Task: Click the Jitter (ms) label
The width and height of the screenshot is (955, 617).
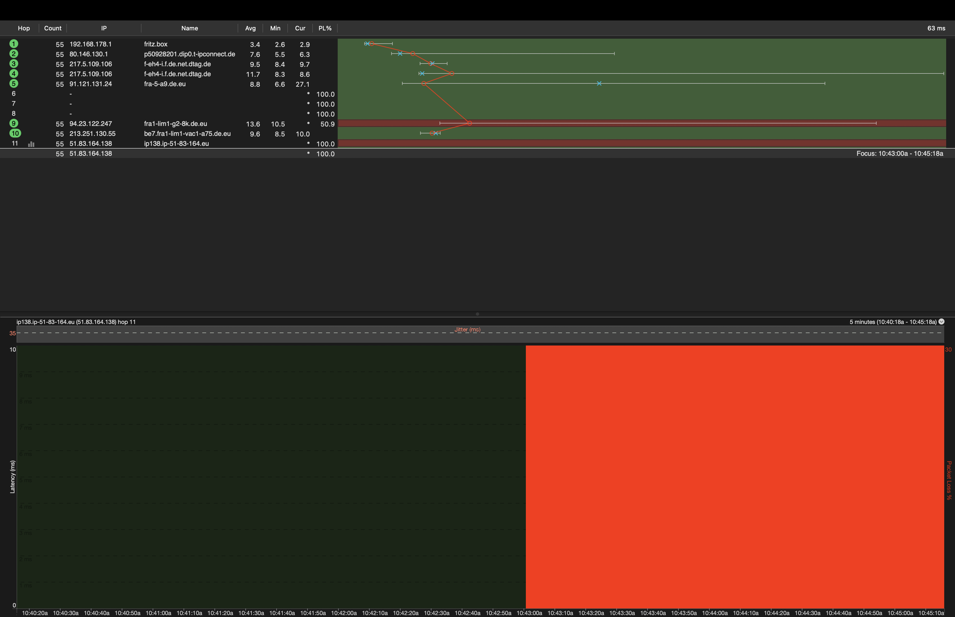Action: point(467,329)
